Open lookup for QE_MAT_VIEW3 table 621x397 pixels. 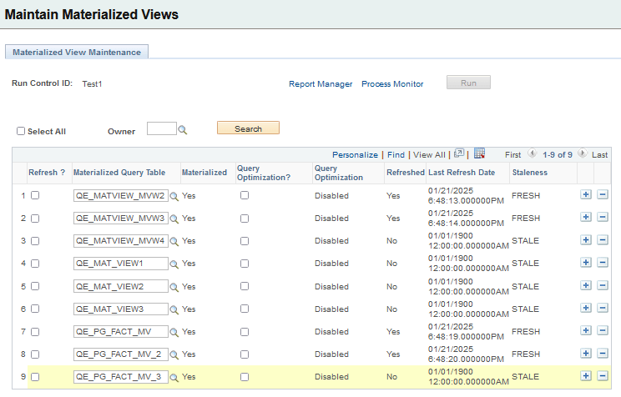[174, 309]
